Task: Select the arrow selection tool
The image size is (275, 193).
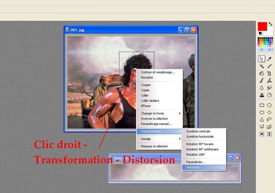Action: click(262, 58)
